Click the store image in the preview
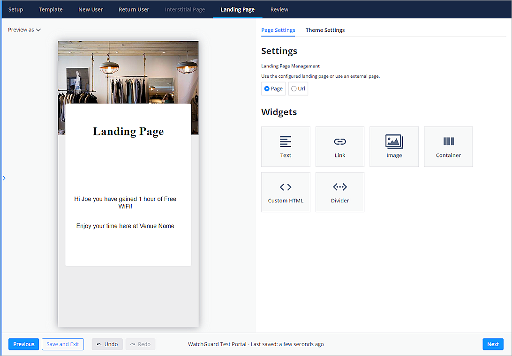This screenshot has width=512, height=356. click(128, 70)
